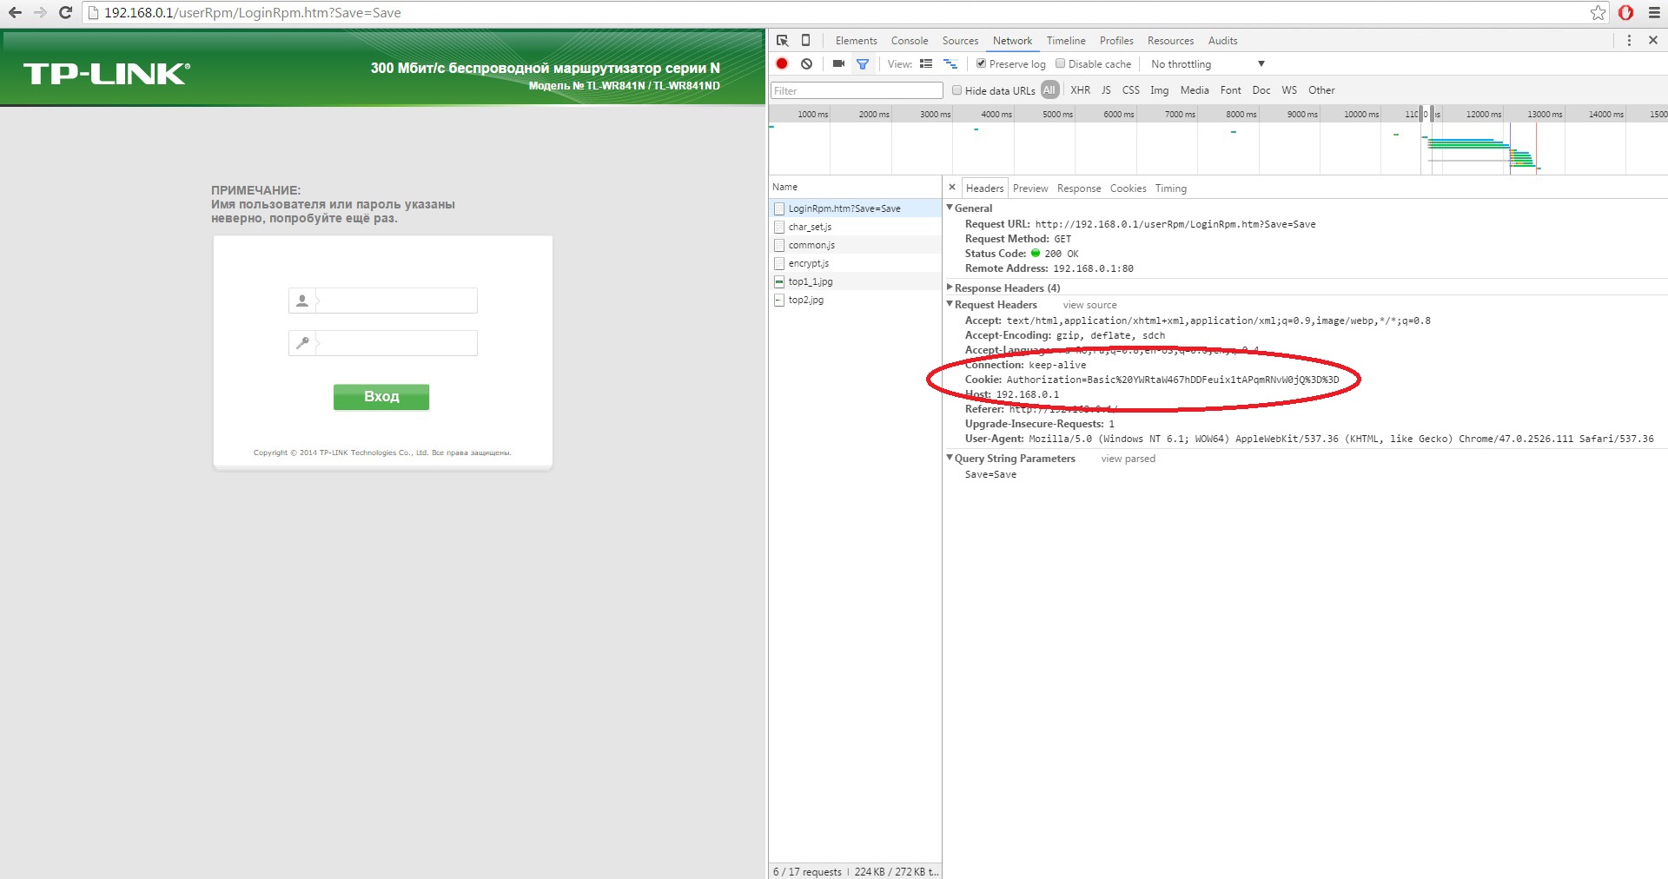Viewport: 1668px width, 879px height.
Task: Toggle the overview waterfall view icon
Action: pos(950,63)
